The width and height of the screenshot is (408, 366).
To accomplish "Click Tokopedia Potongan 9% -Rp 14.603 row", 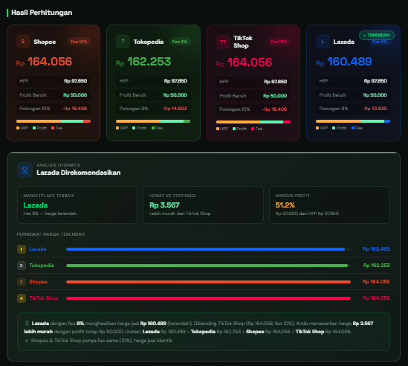I will (153, 109).
